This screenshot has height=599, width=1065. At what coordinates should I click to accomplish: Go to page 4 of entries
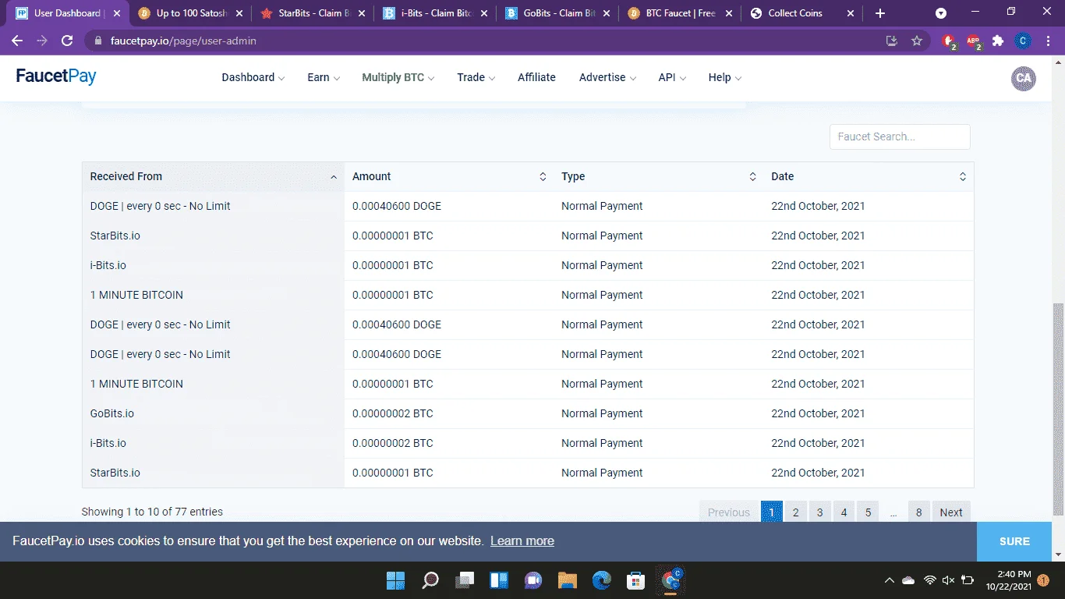coord(844,512)
